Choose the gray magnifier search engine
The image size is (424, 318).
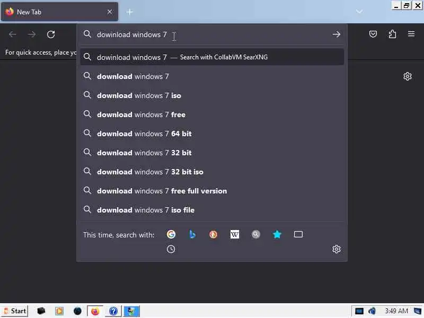256,234
